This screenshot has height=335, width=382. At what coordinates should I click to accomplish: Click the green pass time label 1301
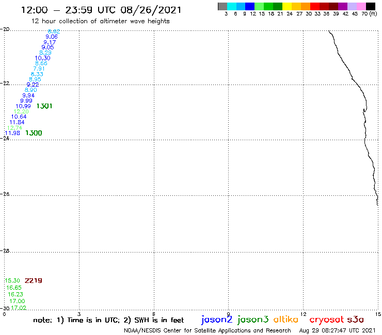click(44, 106)
